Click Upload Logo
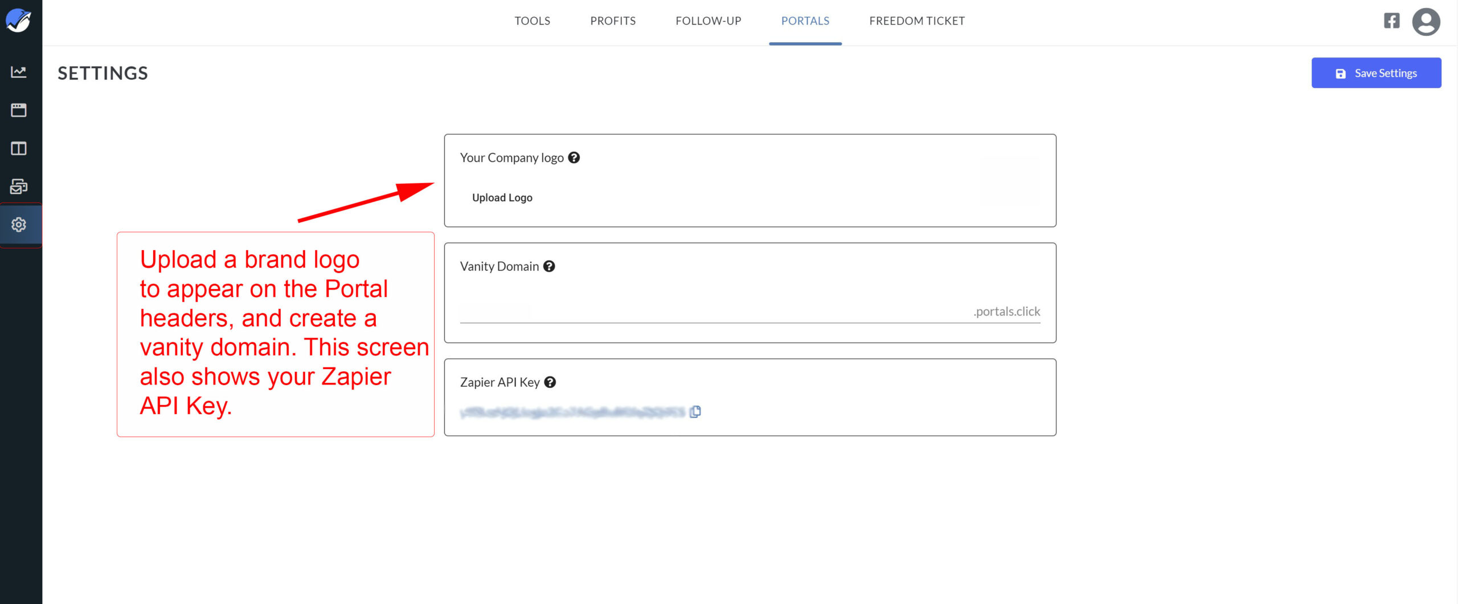This screenshot has width=1458, height=604. [502, 197]
